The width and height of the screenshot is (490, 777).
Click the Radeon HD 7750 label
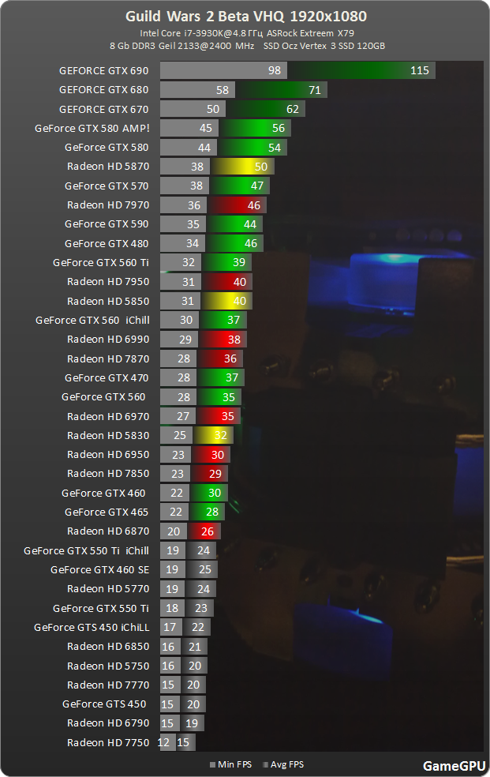[x=107, y=742]
